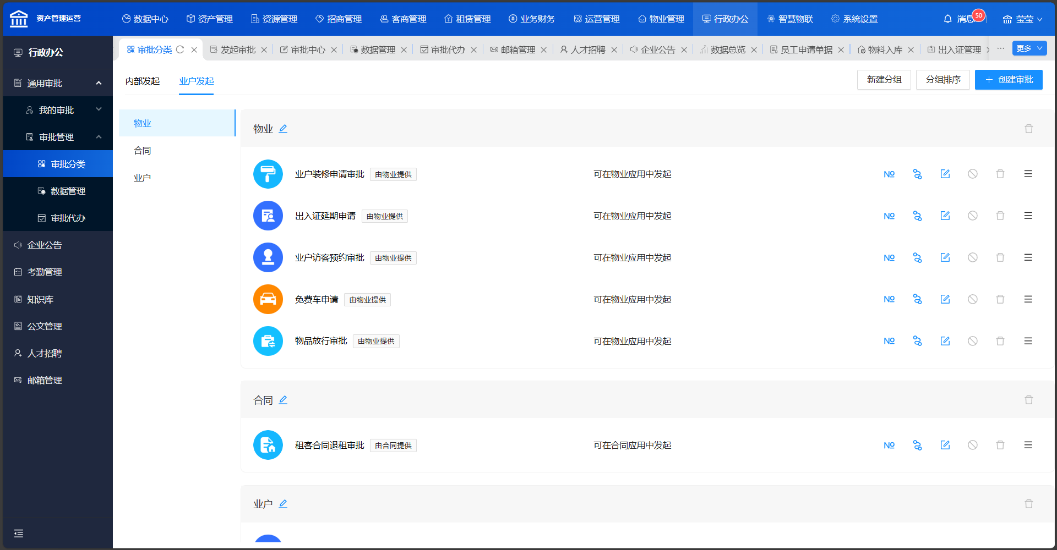1057x550 pixels.
Task: Click the sidebar collapse icon at bottom left
Action: [19, 533]
